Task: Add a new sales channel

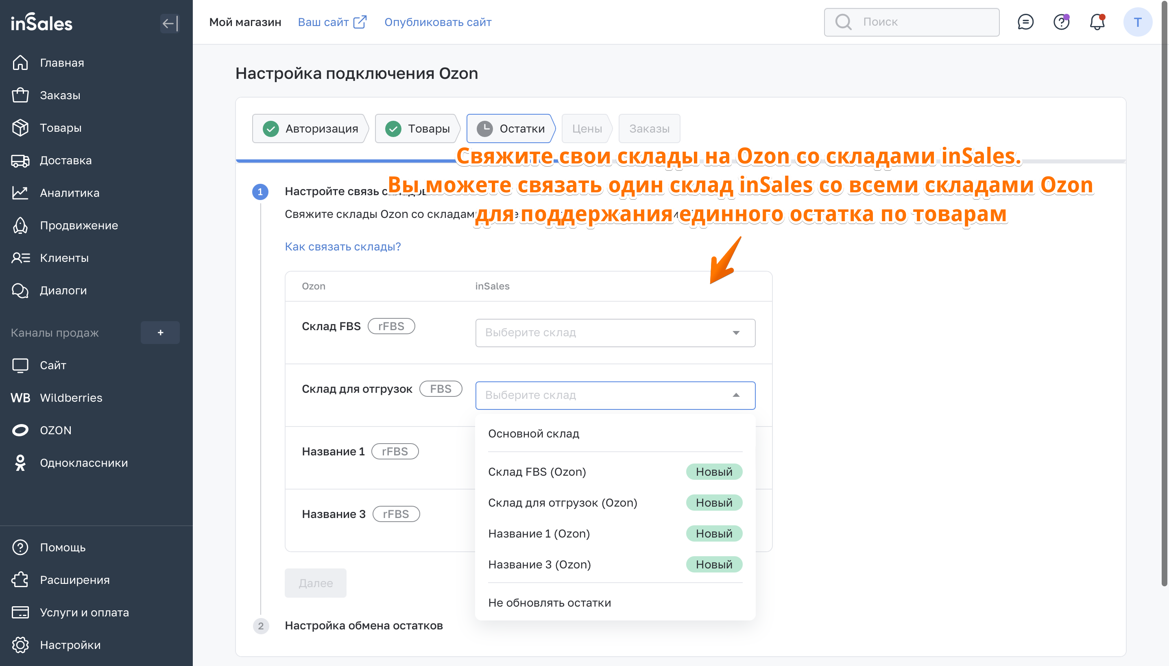Action: tap(160, 333)
